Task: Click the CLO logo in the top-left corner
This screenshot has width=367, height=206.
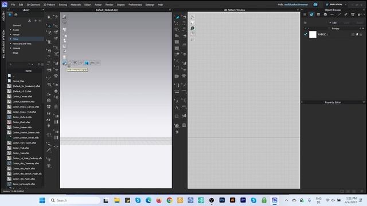Action: tap(5, 5)
